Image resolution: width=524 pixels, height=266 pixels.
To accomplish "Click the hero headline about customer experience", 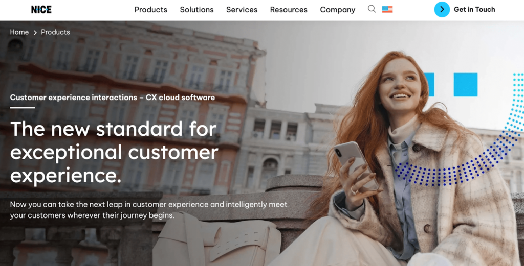I will tap(114, 152).
